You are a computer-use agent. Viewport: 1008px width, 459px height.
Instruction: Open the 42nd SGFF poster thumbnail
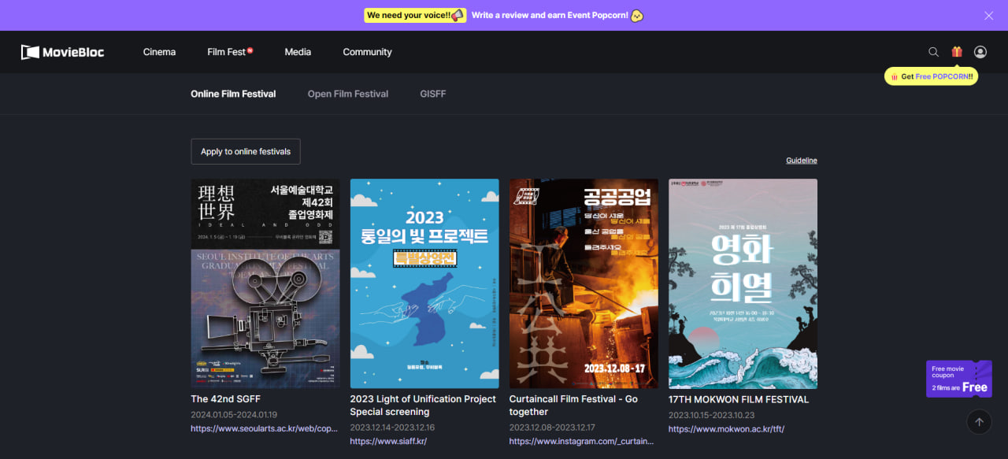click(x=265, y=283)
